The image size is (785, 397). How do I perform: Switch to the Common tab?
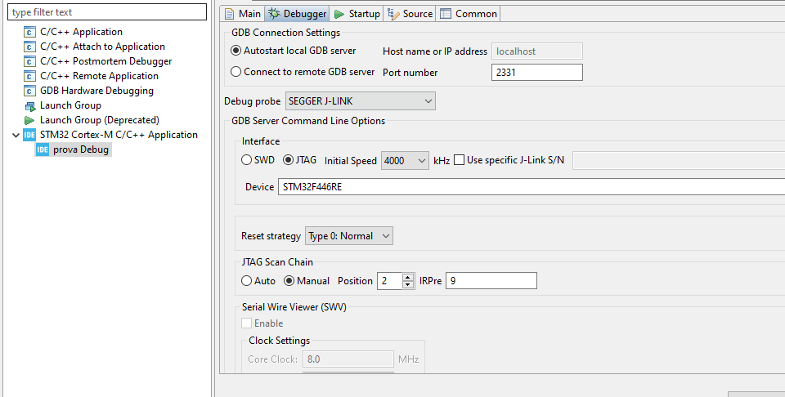click(x=469, y=14)
